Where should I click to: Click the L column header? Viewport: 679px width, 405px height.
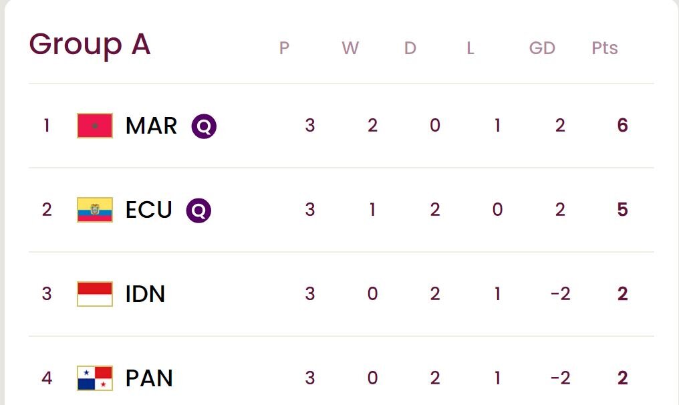tap(470, 48)
